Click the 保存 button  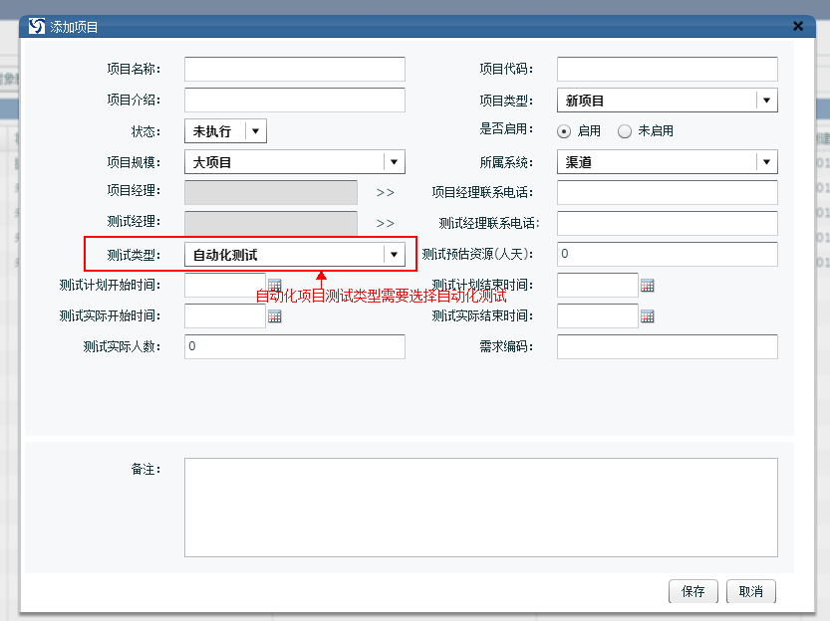pyautogui.click(x=692, y=591)
